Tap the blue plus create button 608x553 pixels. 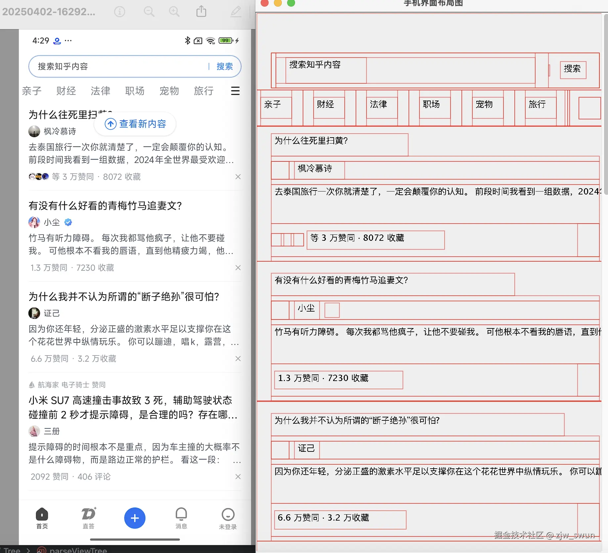(135, 518)
